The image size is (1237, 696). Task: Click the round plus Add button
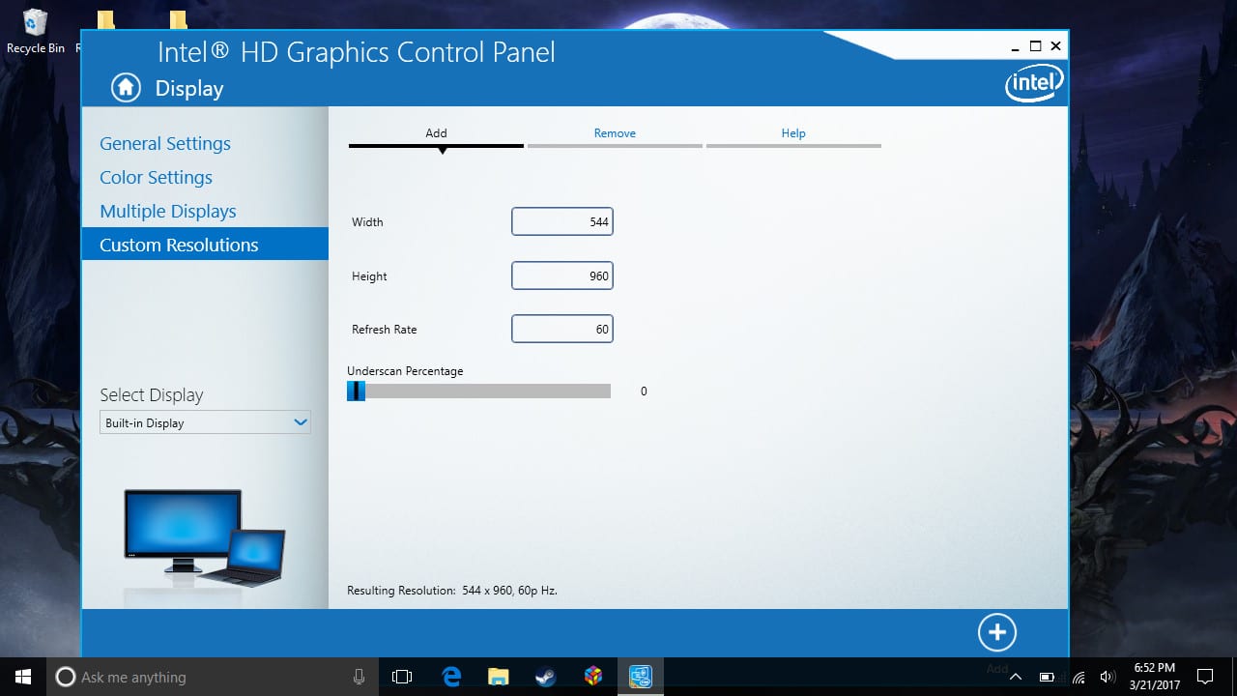(x=996, y=632)
